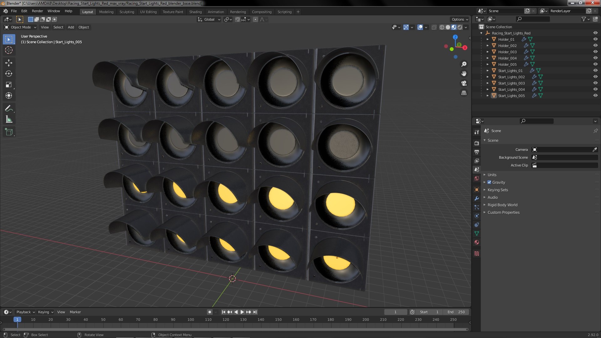Toggle visibility of Start_Lights_005
The height and width of the screenshot is (338, 601).
tap(595, 95)
